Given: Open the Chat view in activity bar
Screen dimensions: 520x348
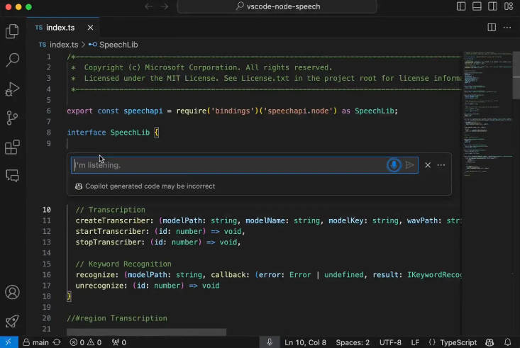Looking at the screenshot, I should point(12,176).
